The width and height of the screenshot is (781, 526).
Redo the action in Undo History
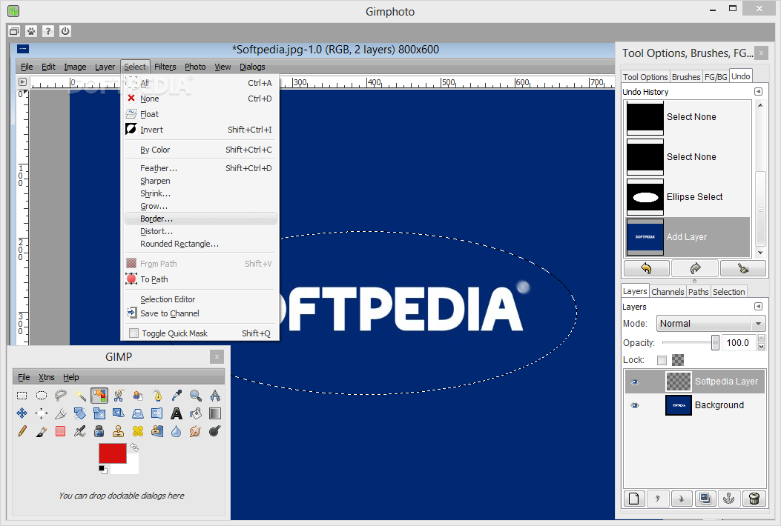click(695, 269)
